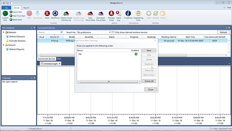Select Engineering Units icon
The width and height of the screenshot is (232, 131).
(138, 14)
